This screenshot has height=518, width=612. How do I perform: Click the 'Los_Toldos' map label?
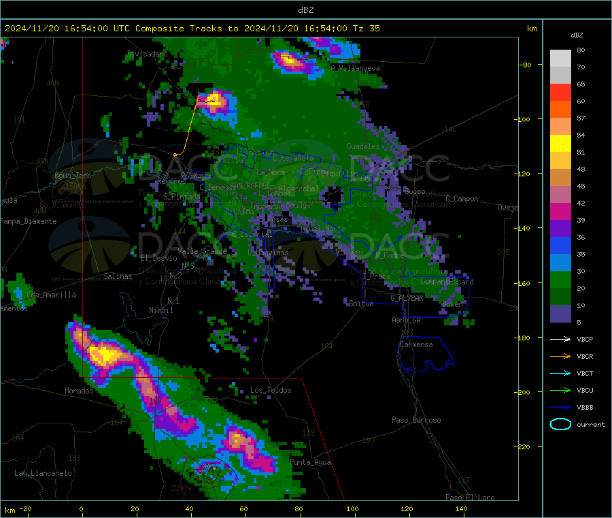tap(271, 390)
